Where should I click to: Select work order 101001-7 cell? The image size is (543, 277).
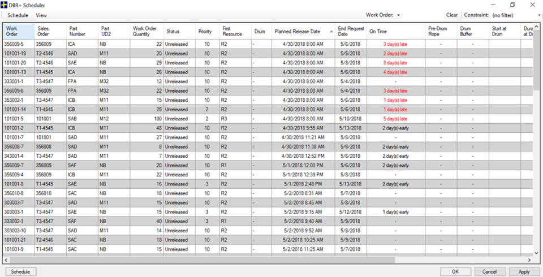point(19,137)
